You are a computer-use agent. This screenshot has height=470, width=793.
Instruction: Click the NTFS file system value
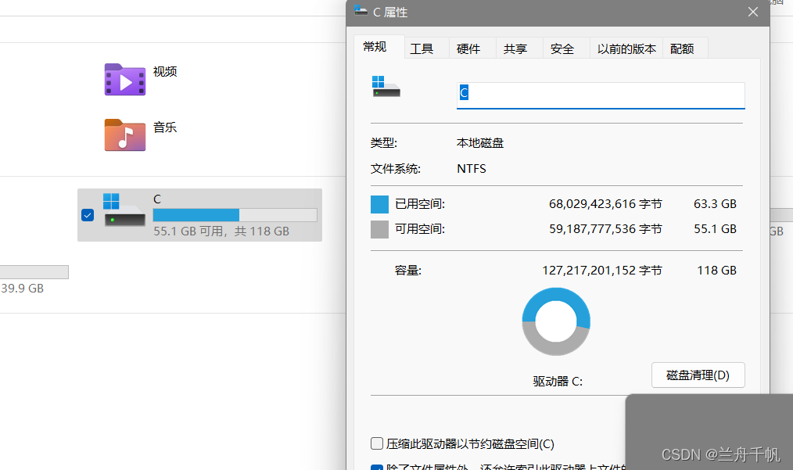click(472, 168)
